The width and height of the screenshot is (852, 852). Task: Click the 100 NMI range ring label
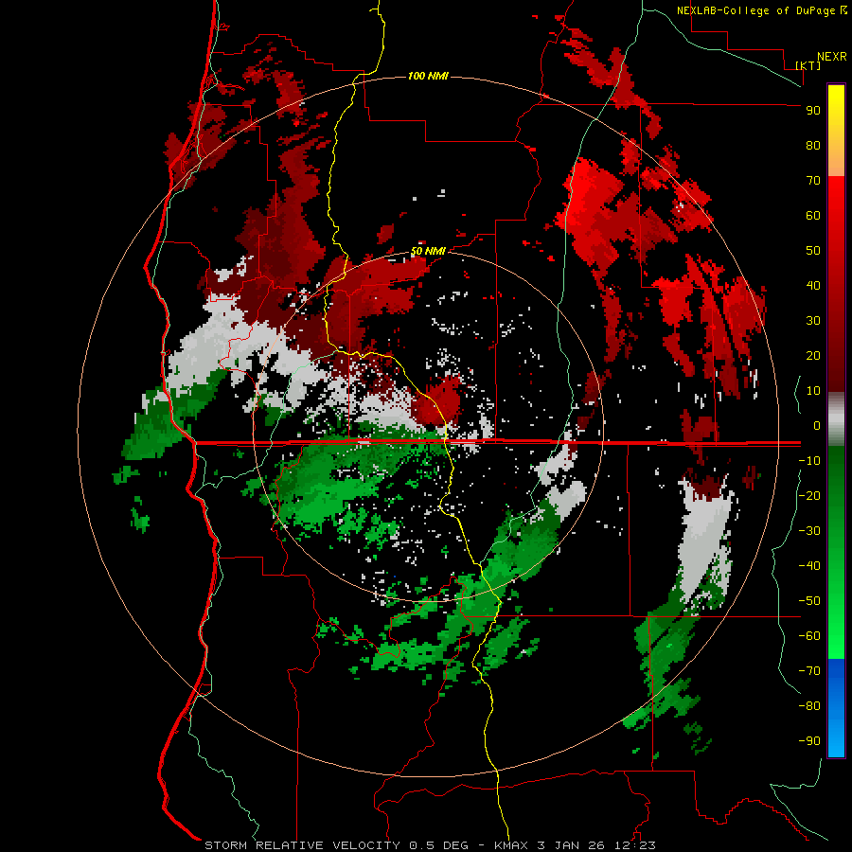(428, 76)
